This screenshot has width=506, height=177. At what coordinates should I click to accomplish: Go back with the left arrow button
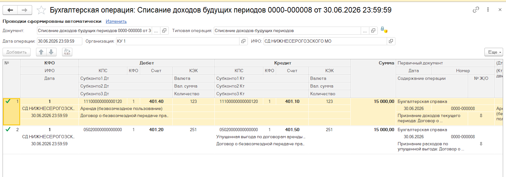tap(10, 10)
